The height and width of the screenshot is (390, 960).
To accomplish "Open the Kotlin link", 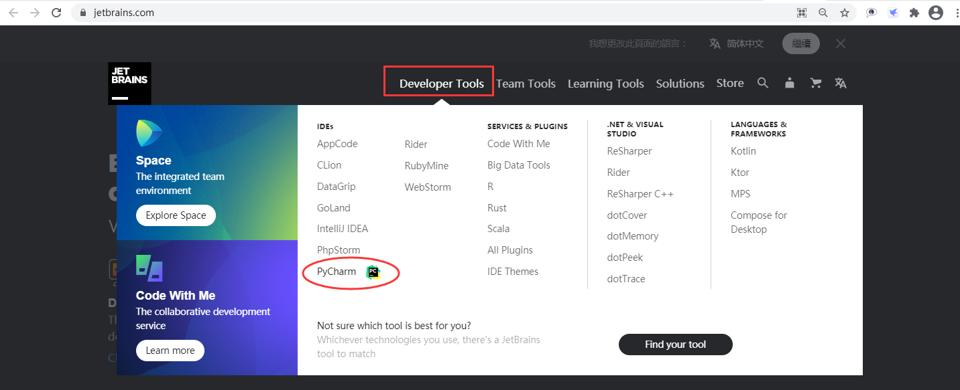I will click(743, 151).
